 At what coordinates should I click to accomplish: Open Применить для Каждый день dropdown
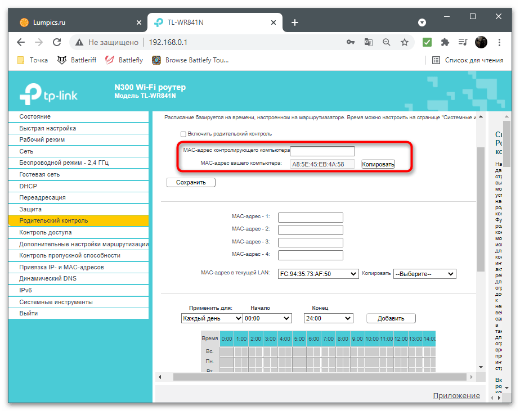coord(212,318)
